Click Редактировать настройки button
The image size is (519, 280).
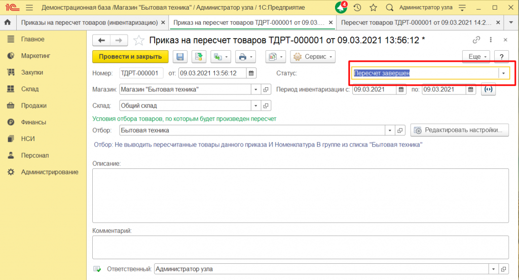pyautogui.click(x=460, y=130)
